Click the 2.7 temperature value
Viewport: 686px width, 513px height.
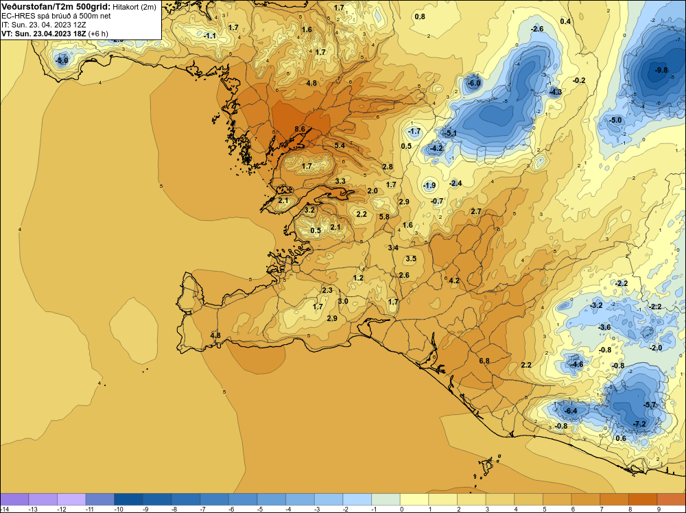click(x=476, y=212)
